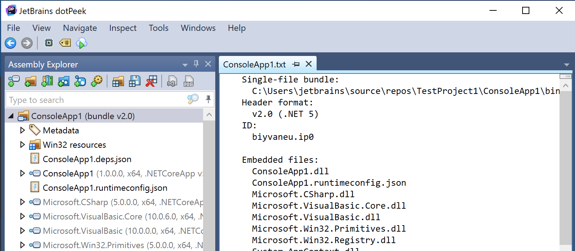Toggle pin on the ConsoleApp1.txt tab
575x251 pixels.
[296, 64]
